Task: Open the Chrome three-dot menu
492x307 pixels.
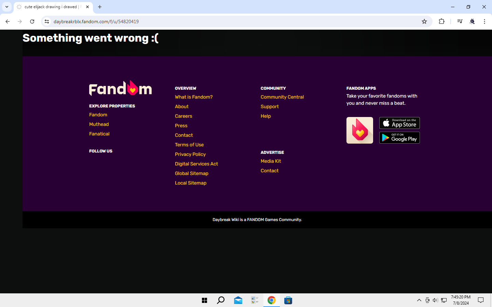Action: [x=484, y=21]
